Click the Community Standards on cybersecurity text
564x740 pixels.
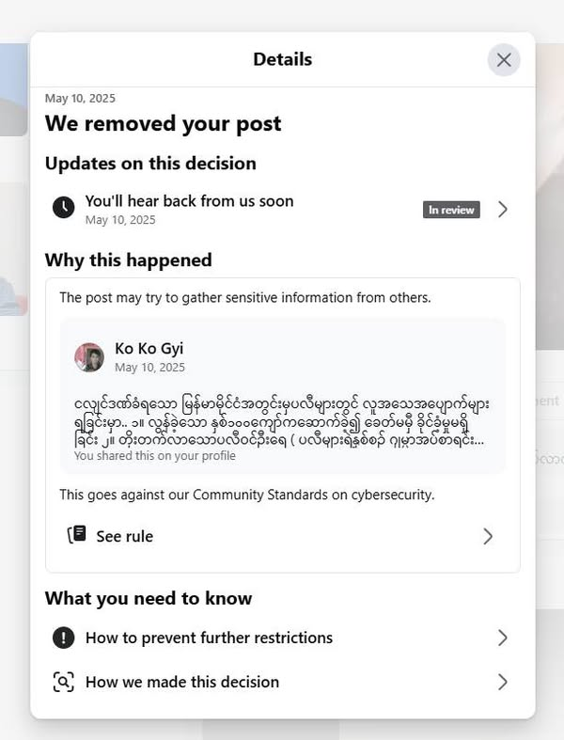(313, 495)
